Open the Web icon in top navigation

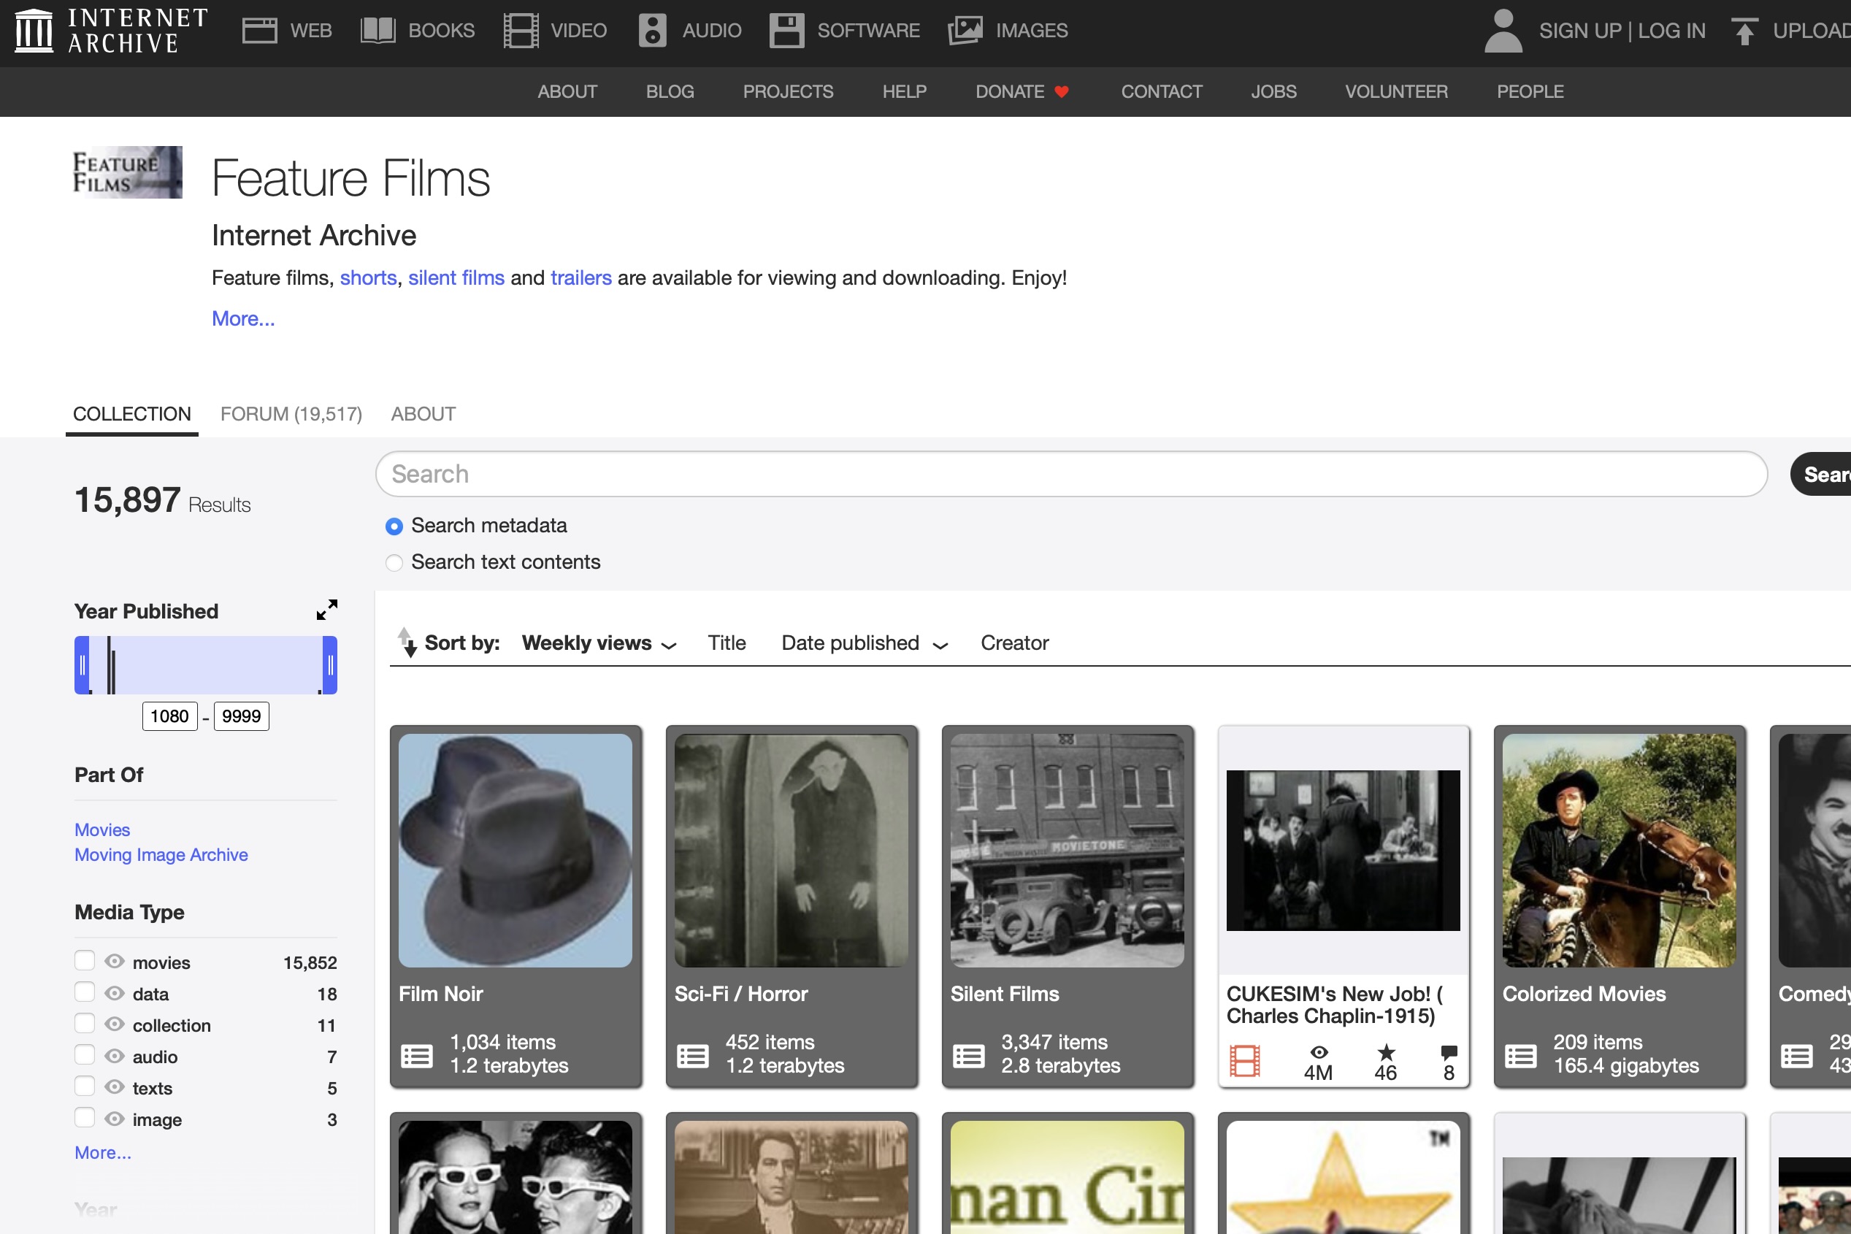(260, 31)
